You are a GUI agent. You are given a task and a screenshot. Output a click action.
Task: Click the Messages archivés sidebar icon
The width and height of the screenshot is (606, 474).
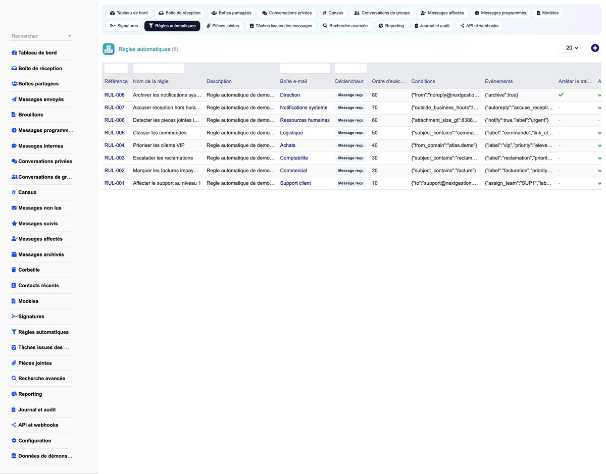tap(14, 254)
